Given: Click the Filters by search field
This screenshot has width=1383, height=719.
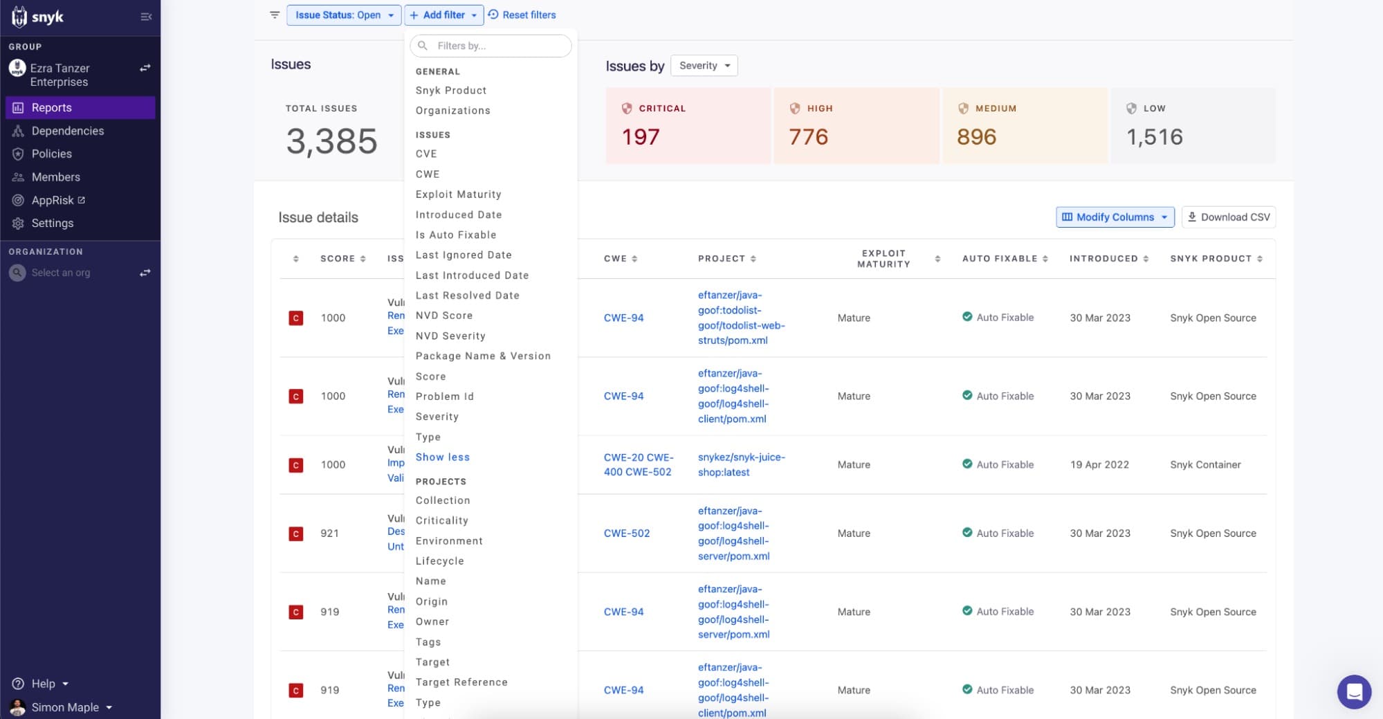Looking at the screenshot, I should [x=491, y=46].
